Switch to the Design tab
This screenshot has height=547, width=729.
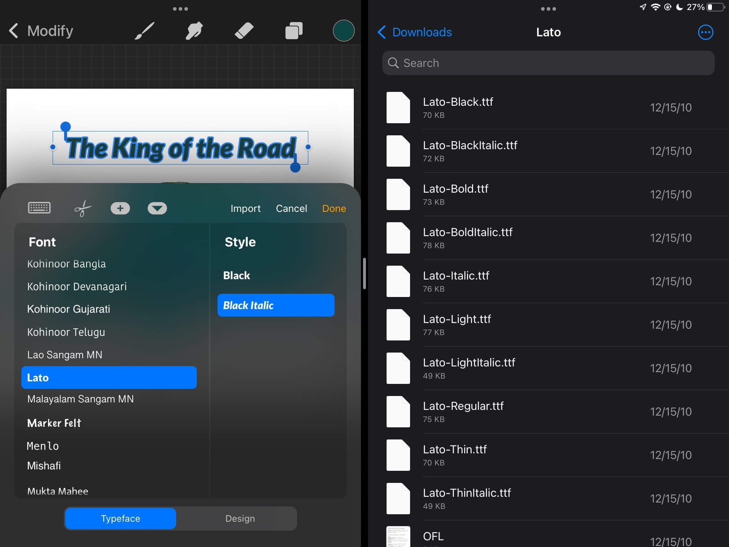[x=240, y=519]
